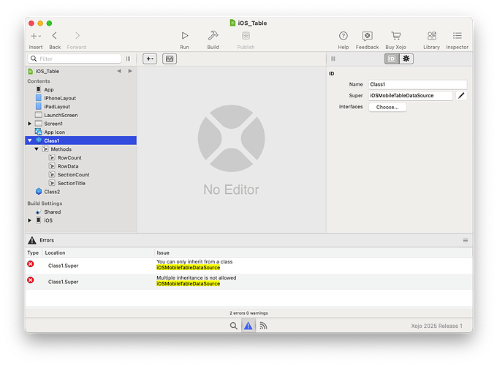Focus the navigator Filter field
497x366 pixels.
click(x=75, y=59)
